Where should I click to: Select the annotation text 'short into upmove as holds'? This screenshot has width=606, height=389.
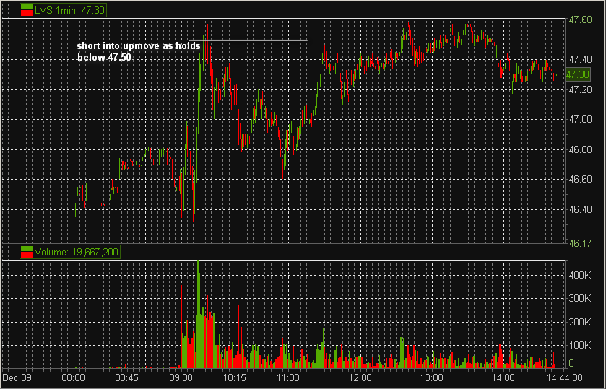coord(139,46)
